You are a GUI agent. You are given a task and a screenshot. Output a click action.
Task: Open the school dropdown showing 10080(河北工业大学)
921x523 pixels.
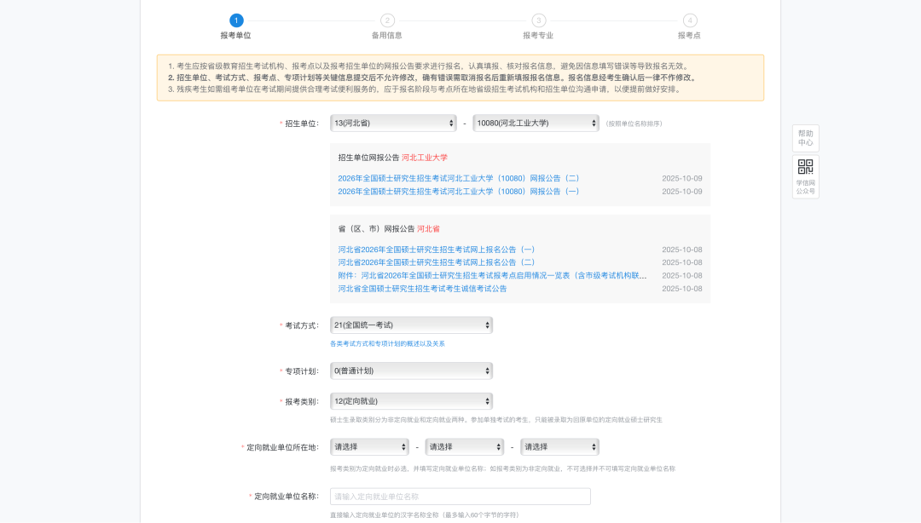pyautogui.click(x=536, y=124)
